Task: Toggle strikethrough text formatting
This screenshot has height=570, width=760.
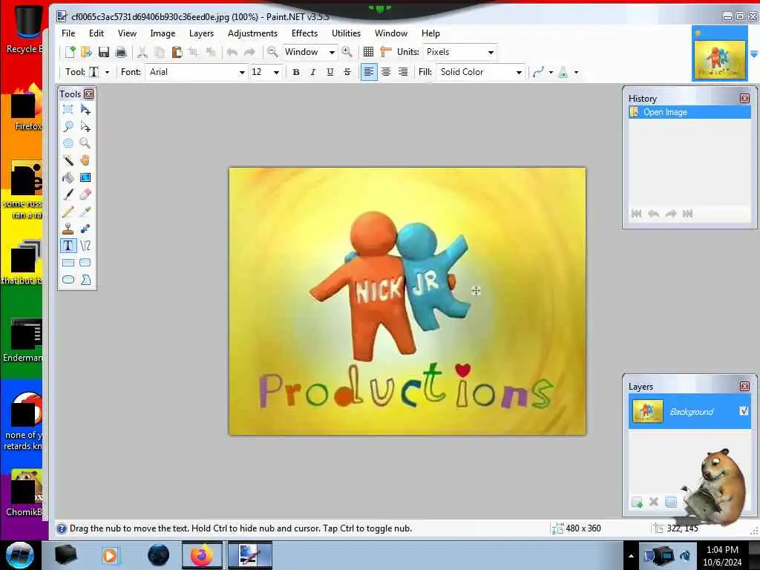Action: (347, 72)
